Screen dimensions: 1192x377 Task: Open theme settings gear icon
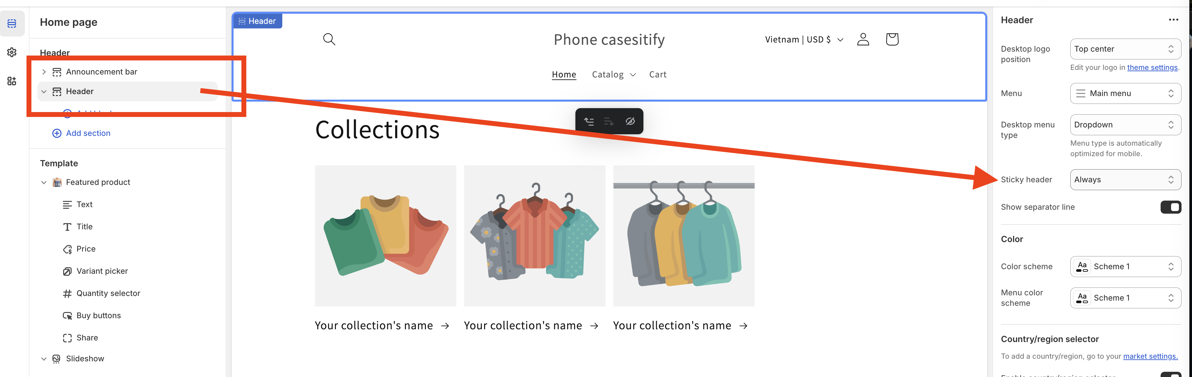click(12, 52)
